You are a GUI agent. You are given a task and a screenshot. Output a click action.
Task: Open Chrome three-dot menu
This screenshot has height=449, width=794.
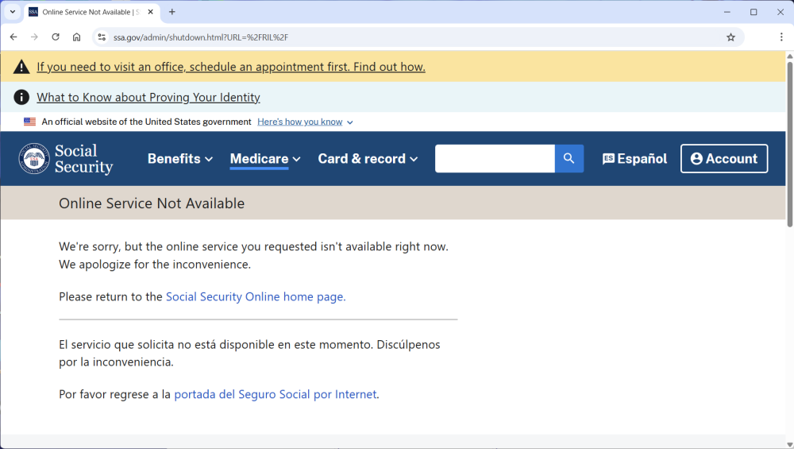(x=781, y=37)
